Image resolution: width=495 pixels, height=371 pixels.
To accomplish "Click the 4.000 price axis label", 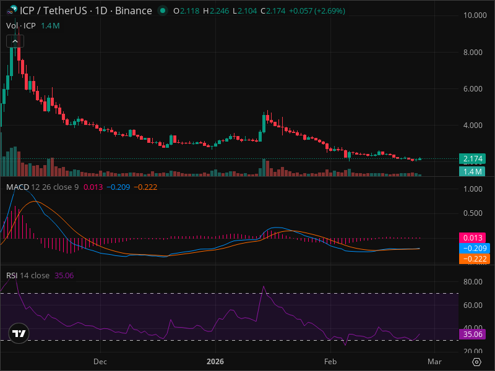I will pos(473,126).
